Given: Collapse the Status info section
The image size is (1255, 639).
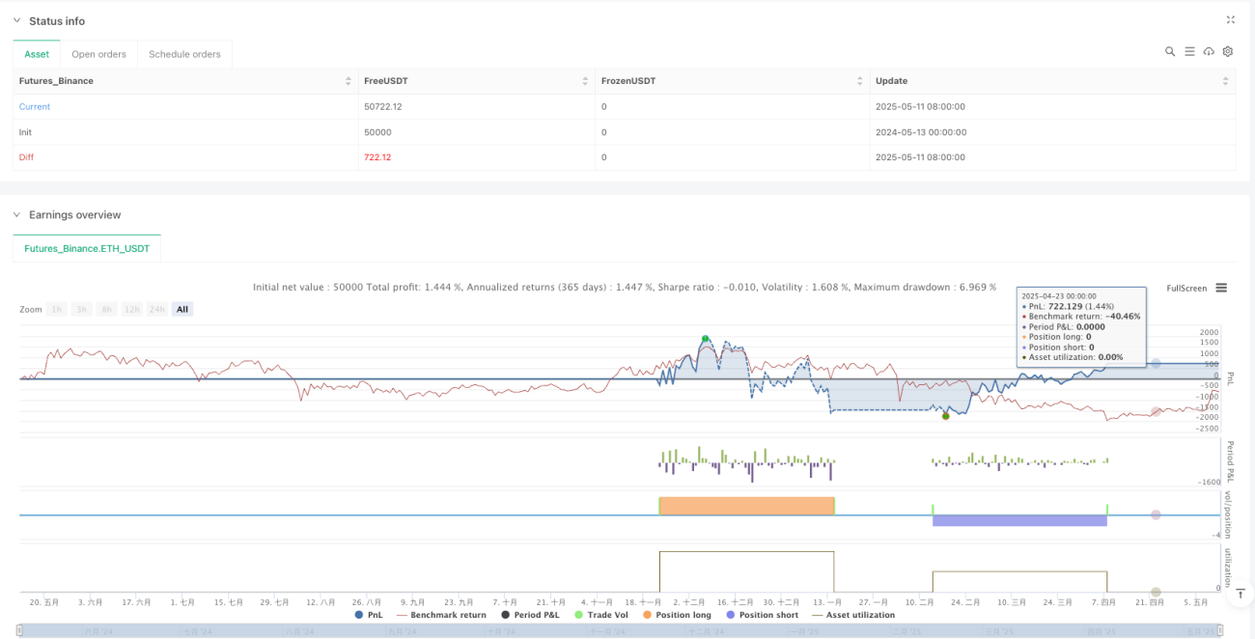Looking at the screenshot, I should pos(16,21).
